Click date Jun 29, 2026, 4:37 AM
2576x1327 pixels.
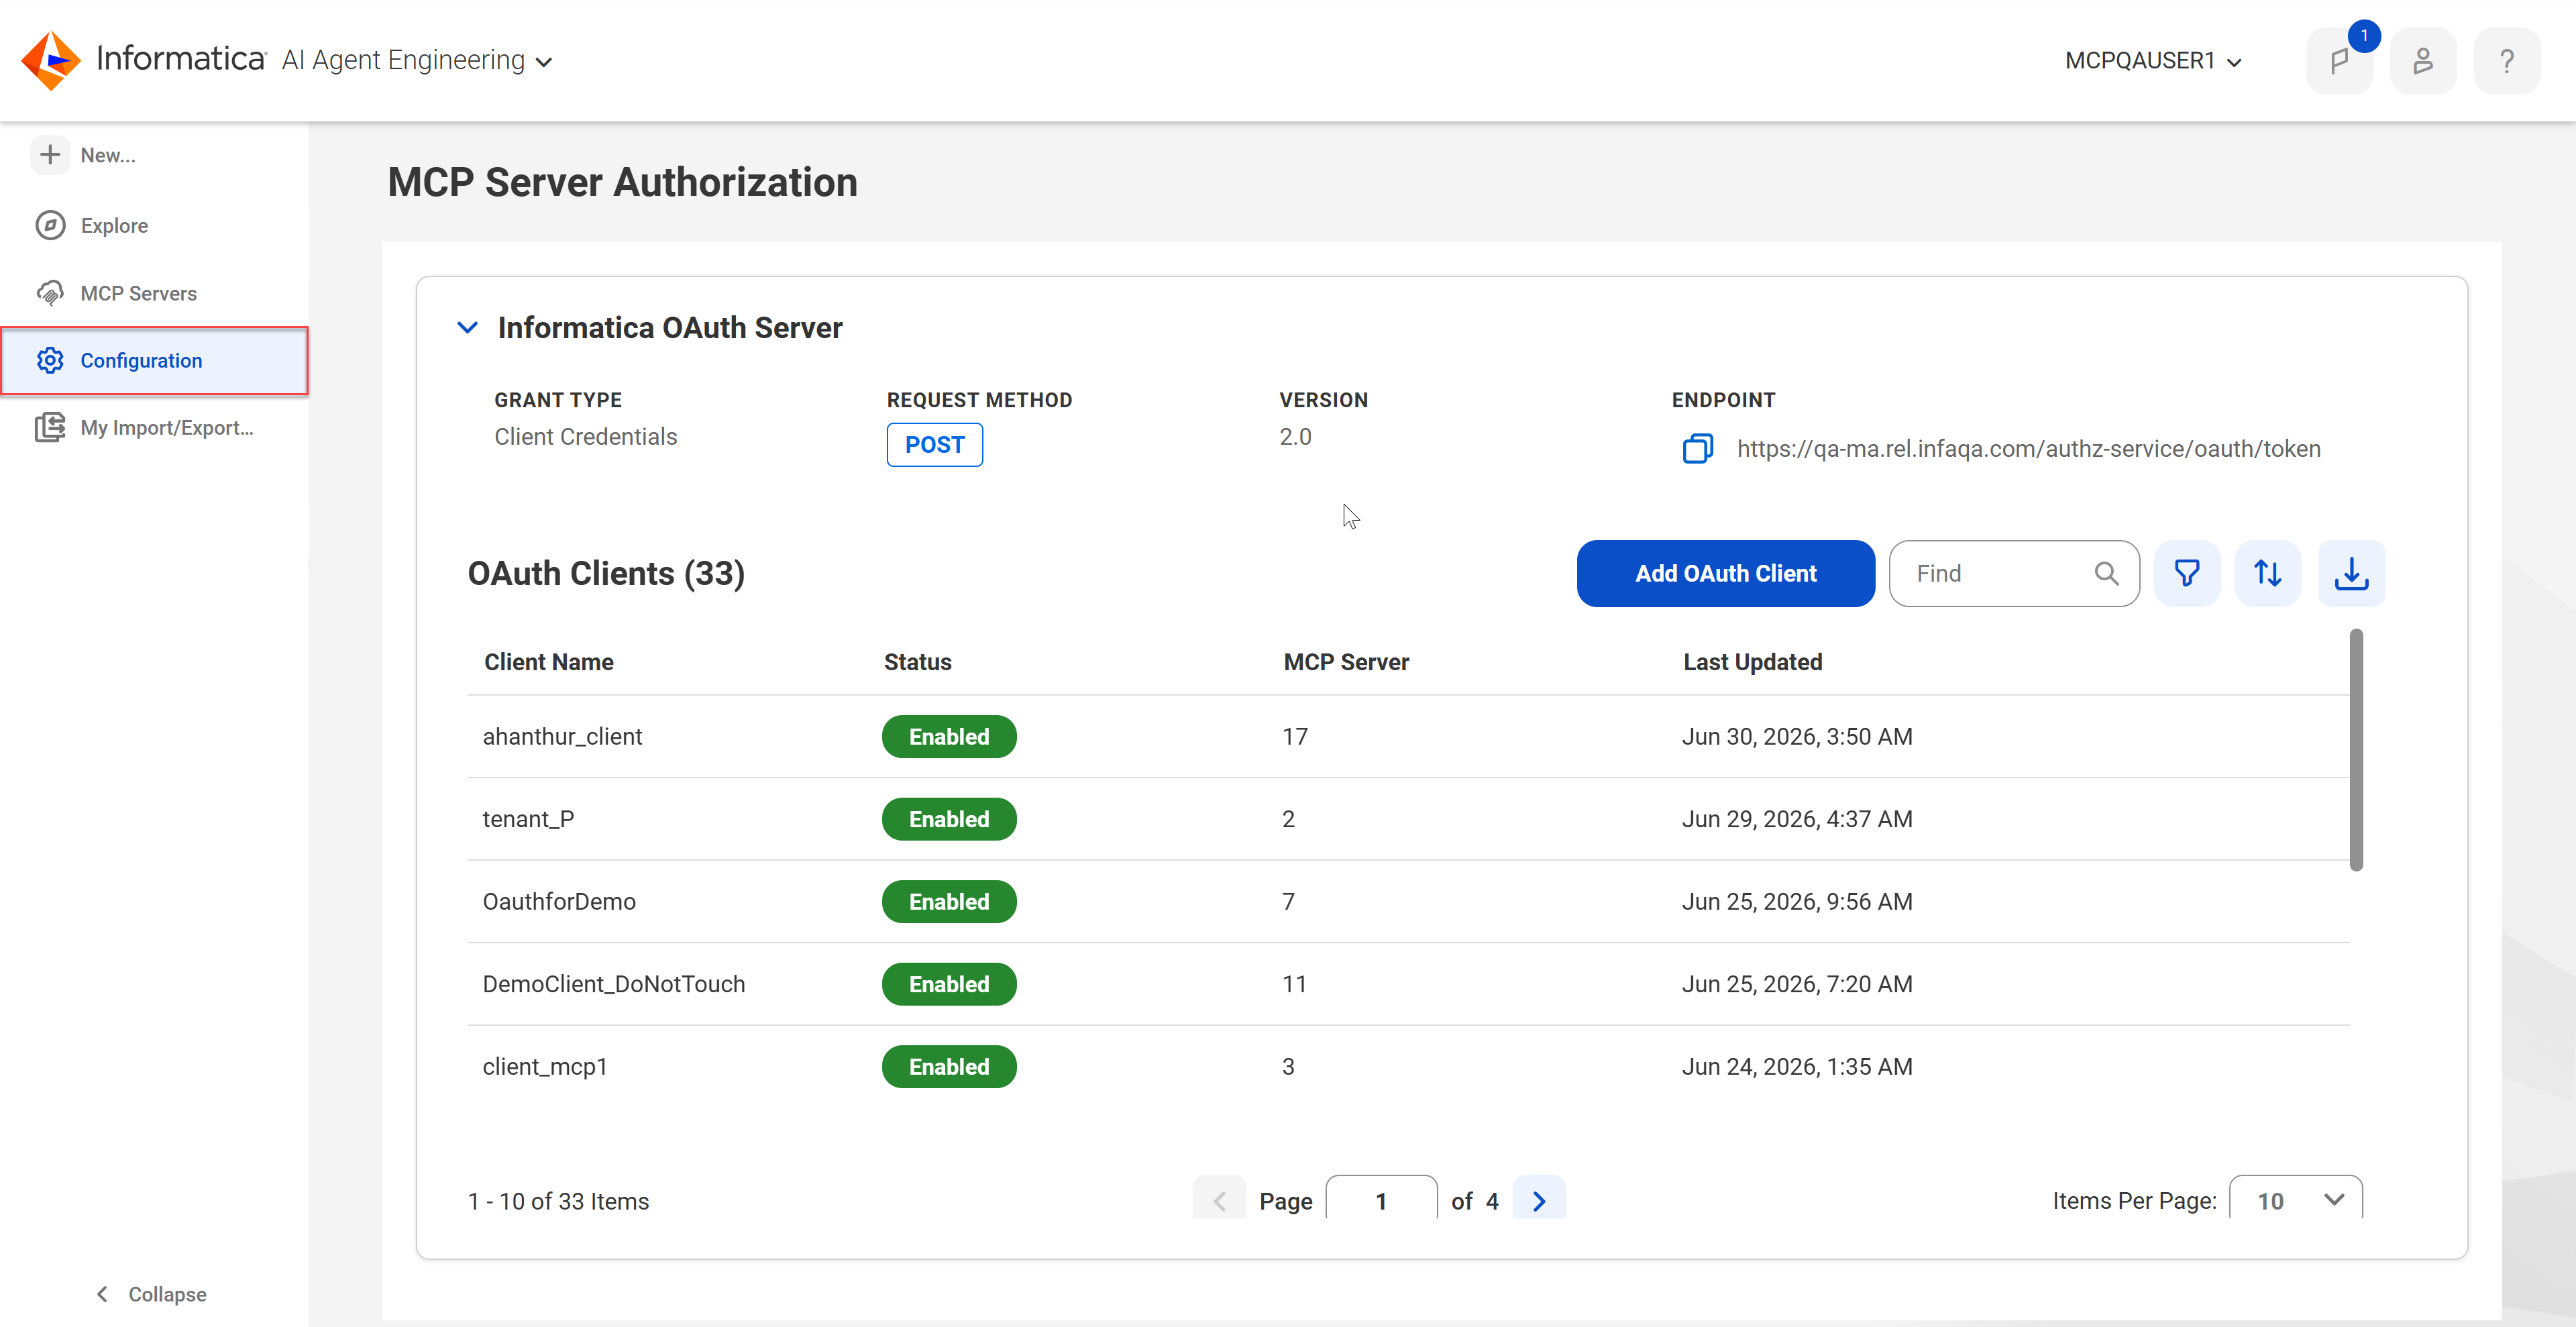click(1797, 820)
